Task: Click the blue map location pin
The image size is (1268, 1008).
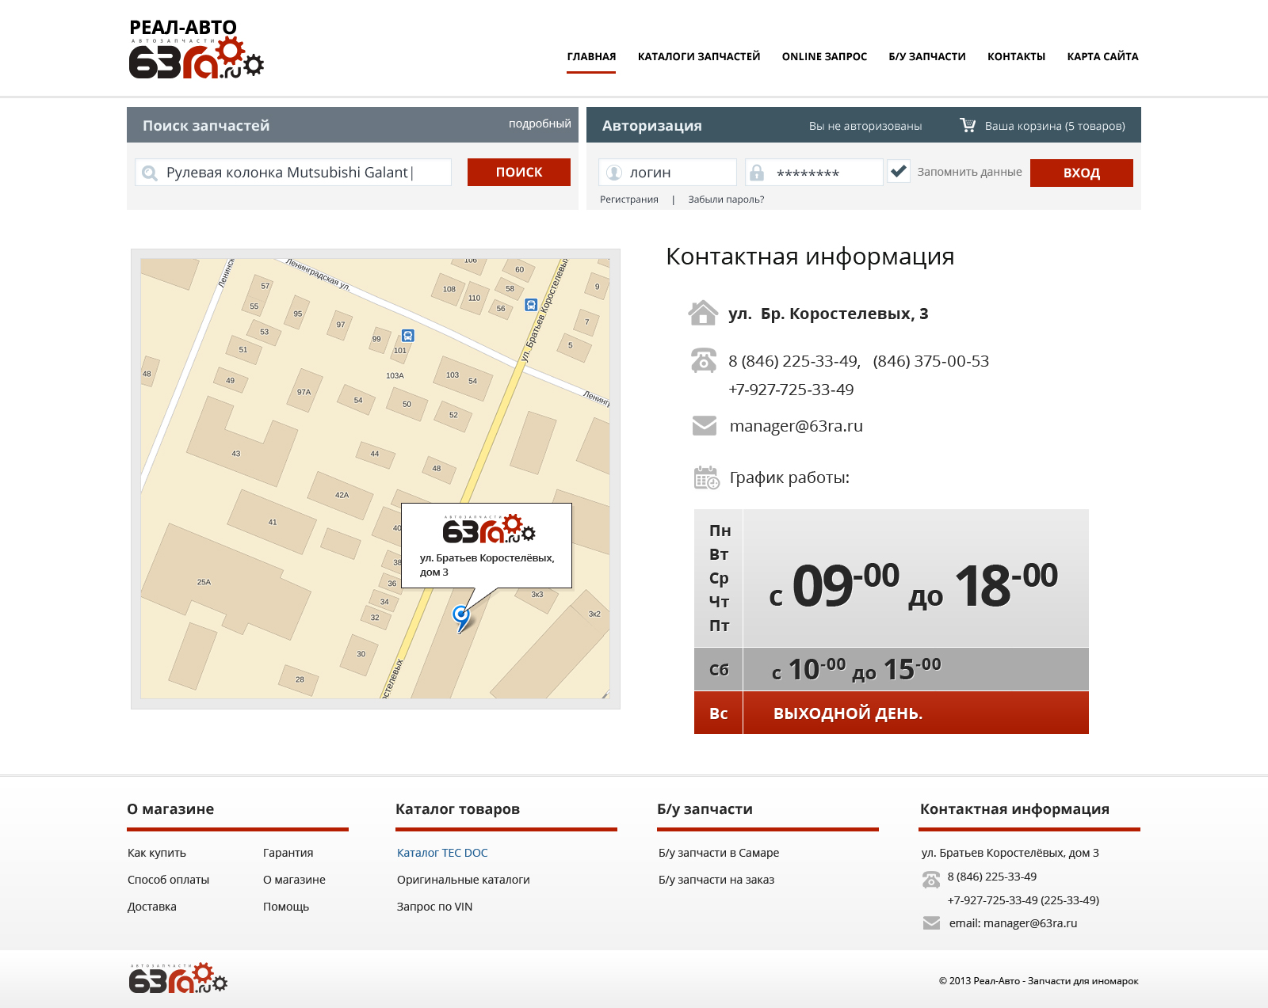Action: (460, 615)
